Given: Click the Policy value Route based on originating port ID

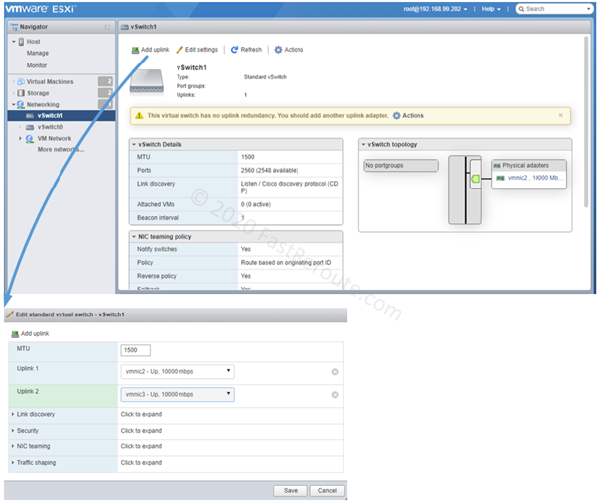Looking at the screenshot, I should coord(286,263).
